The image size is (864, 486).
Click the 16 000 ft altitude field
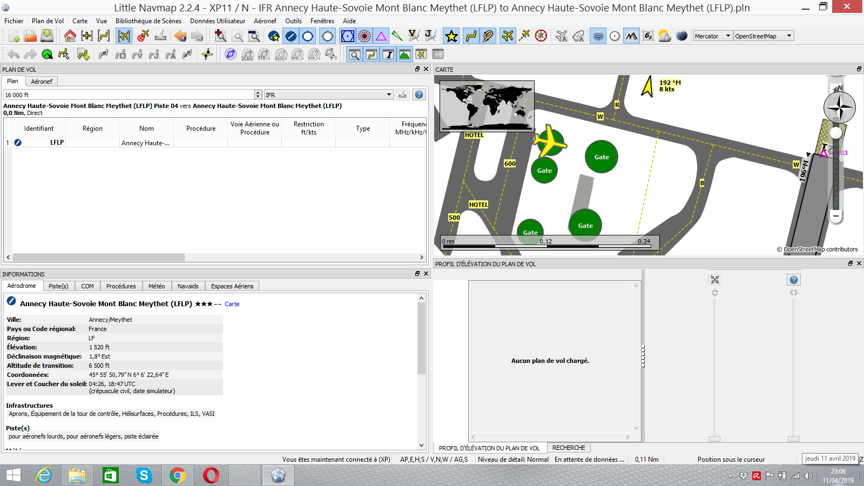tap(129, 95)
